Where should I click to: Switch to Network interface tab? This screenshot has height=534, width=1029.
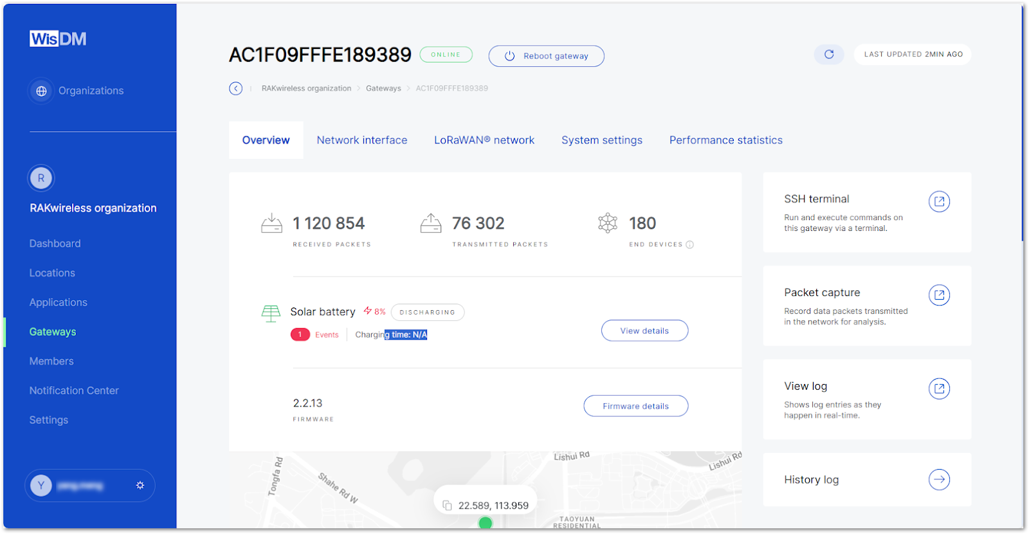[362, 140]
